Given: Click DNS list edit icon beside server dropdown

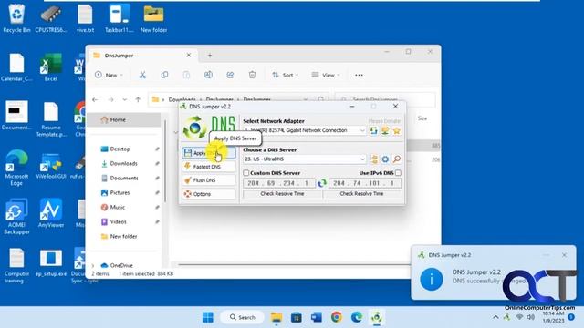Looking at the screenshot, I should (373, 159).
